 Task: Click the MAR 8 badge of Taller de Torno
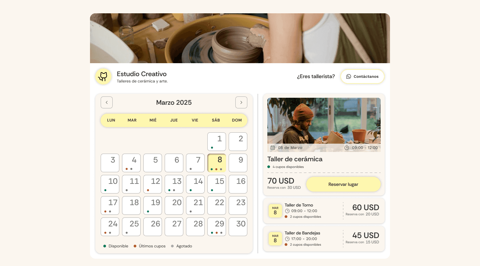275,211
